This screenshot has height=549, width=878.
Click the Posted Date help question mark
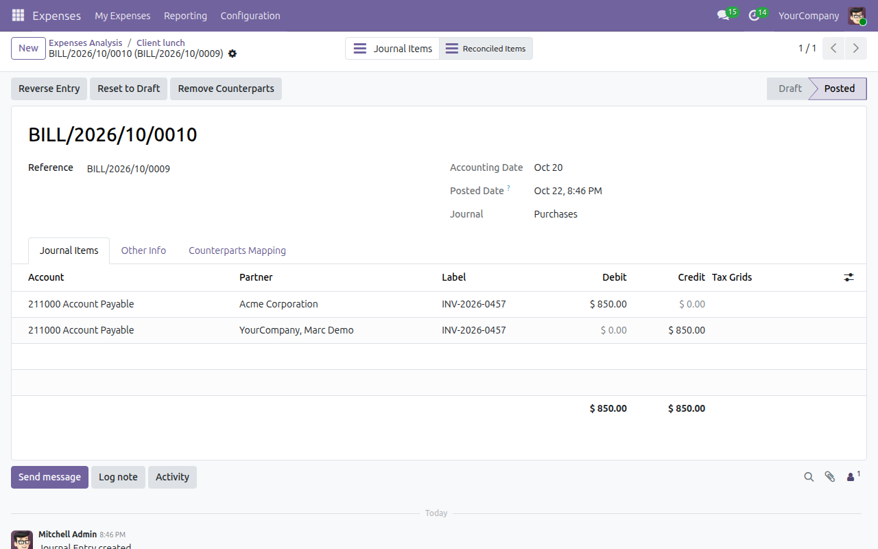(508, 188)
